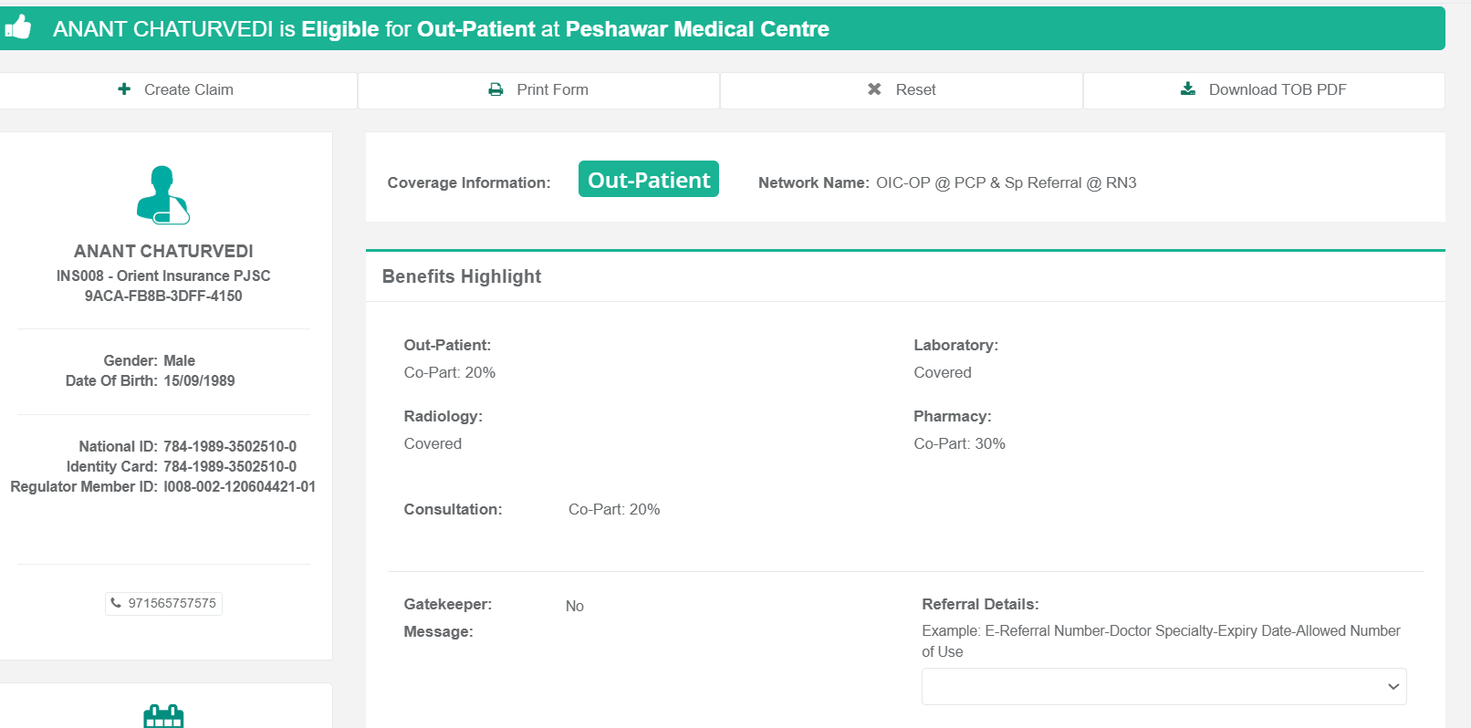
Task: Click the Benefits Highlight section header
Action: coord(462,276)
